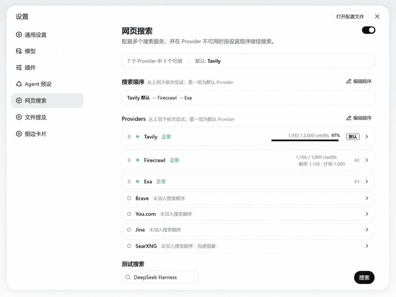Image resolution: width=396 pixels, height=297 pixels.
Task: Select the empty circle beside SearXNG
Action: [x=129, y=246]
